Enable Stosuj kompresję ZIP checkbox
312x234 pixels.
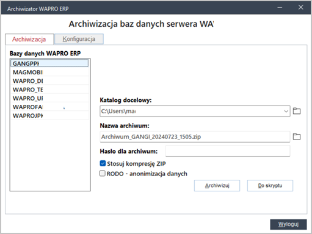(103, 163)
